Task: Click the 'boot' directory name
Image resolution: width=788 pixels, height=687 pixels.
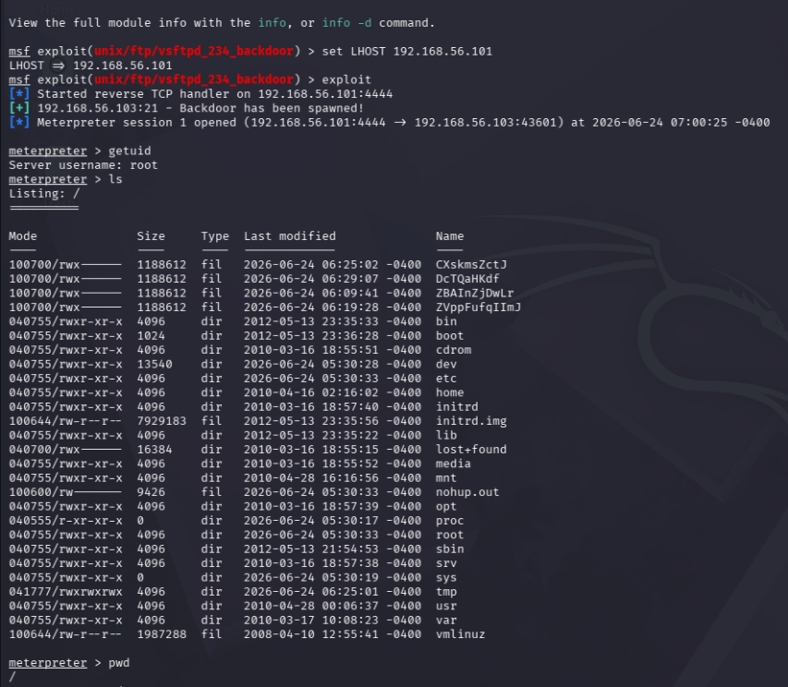Action: tap(450, 336)
